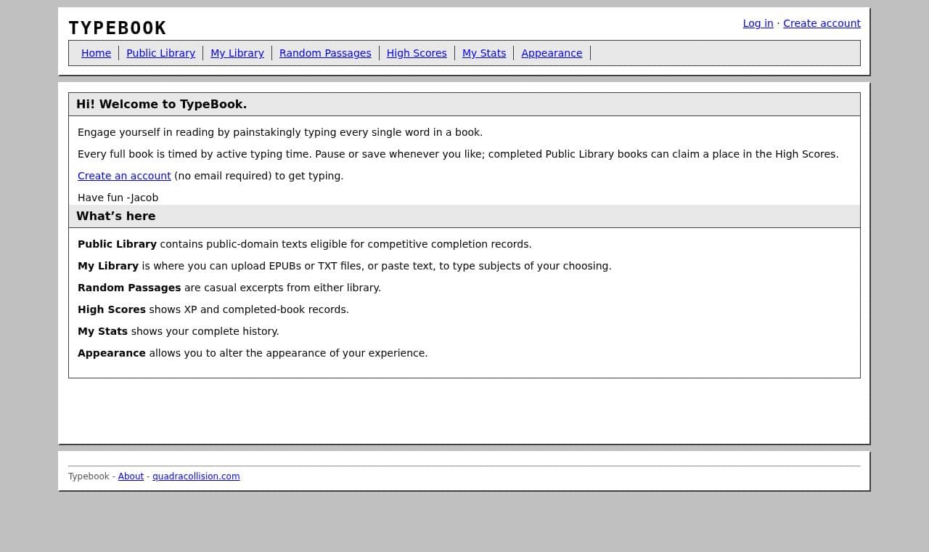
Task: Select Appearance in the navigation bar
Action: [x=552, y=53]
